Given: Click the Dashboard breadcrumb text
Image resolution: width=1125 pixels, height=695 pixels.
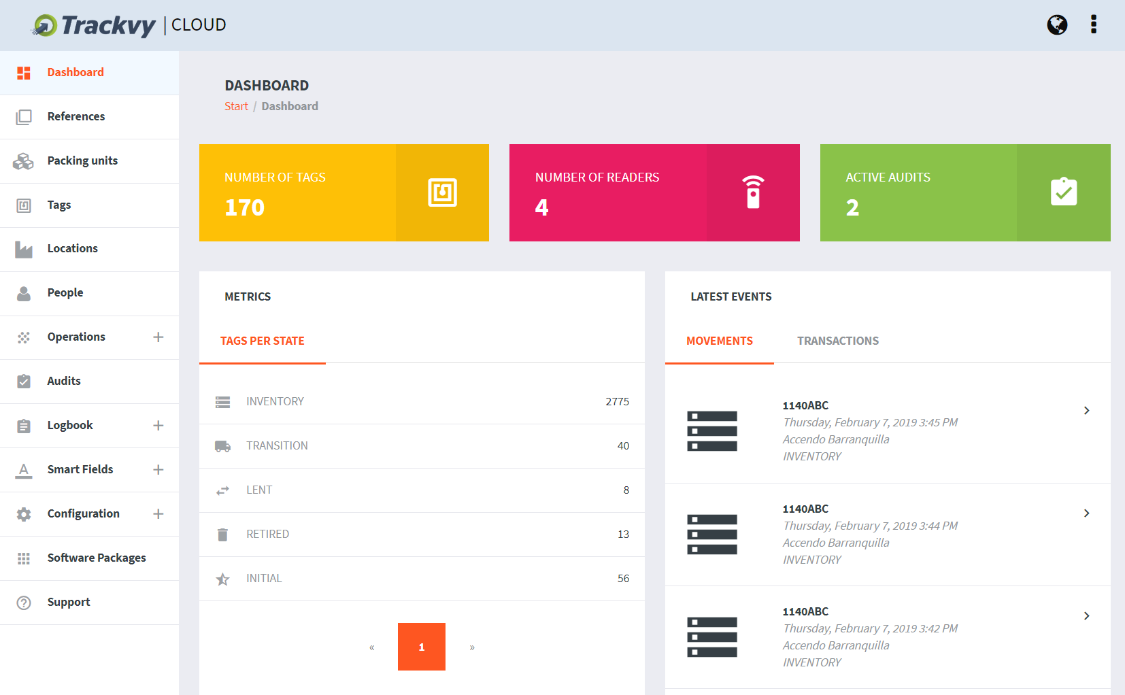Looking at the screenshot, I should (290, 106).
